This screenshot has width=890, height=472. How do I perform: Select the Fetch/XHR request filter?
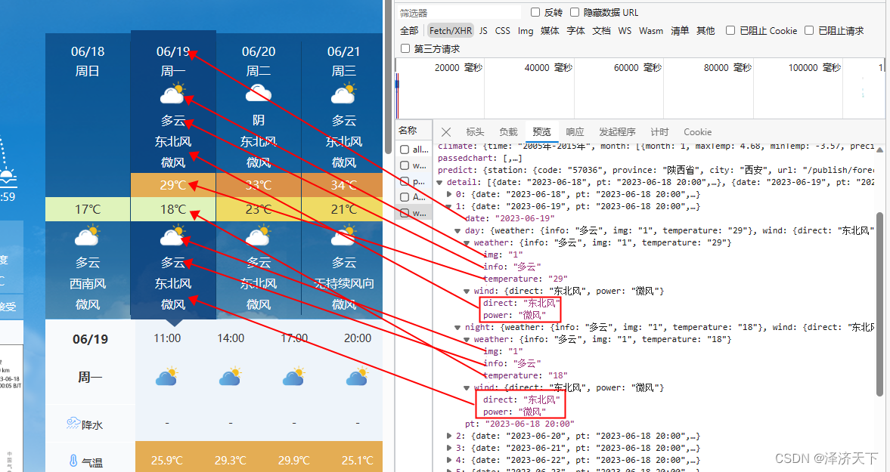[x=451, y=31]
